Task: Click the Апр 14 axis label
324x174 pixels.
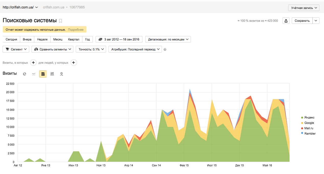Action: 129,166
